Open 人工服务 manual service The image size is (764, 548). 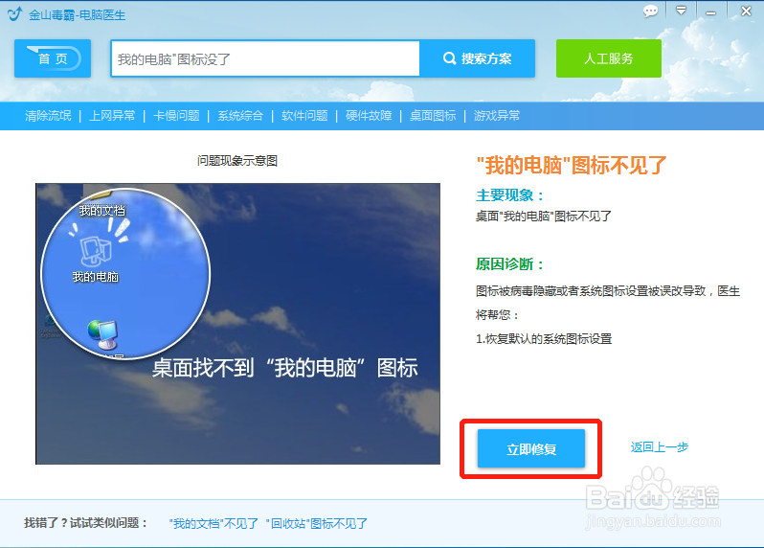click(609, 58)
